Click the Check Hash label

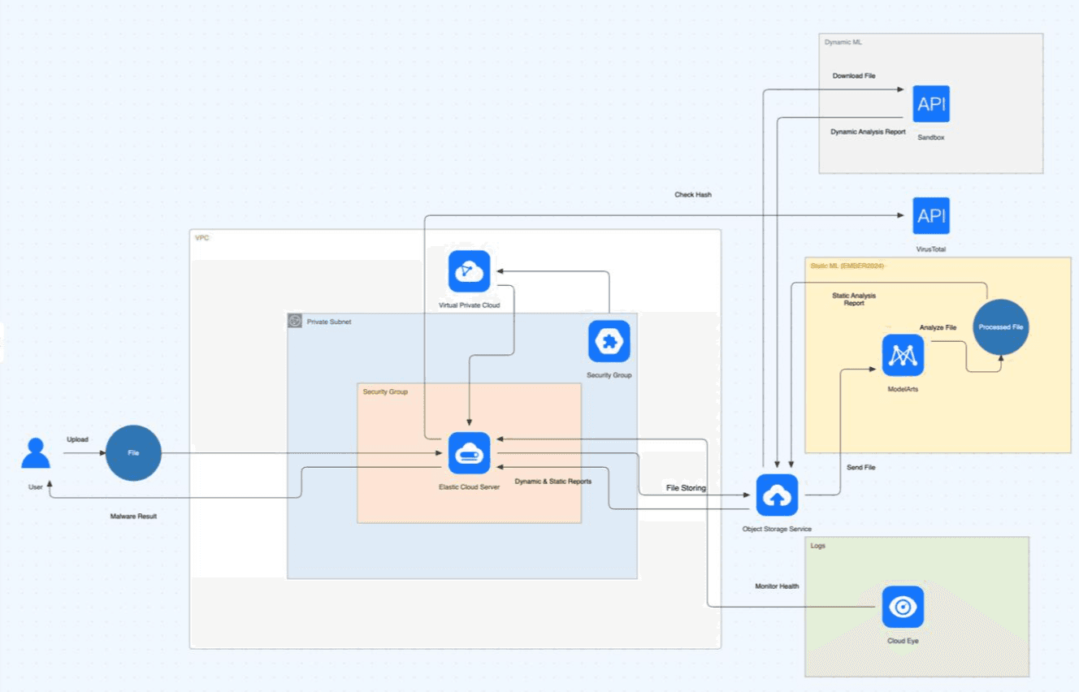[693, 195]
